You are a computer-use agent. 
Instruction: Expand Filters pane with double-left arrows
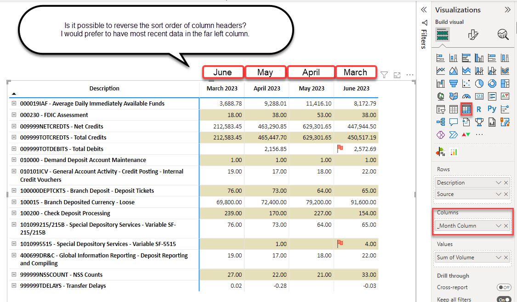424,10
